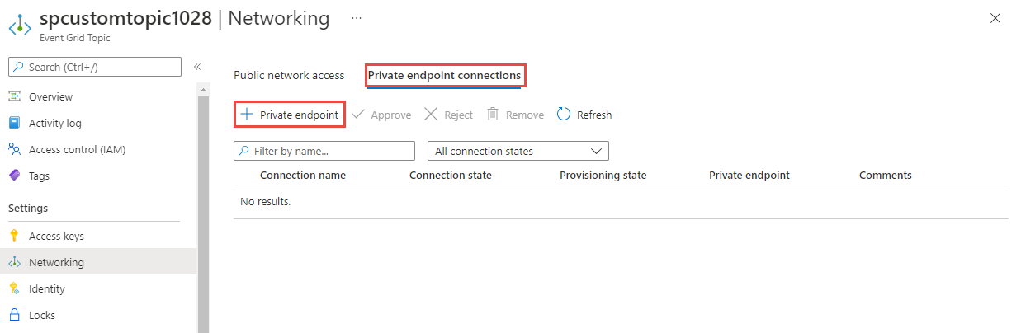Viewport: 1021px width, 333px height.
Task: Click the Tags icon
Action: 14,176
